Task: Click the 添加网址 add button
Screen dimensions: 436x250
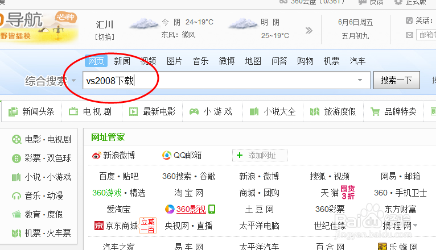Action: (x=260, y=155)
